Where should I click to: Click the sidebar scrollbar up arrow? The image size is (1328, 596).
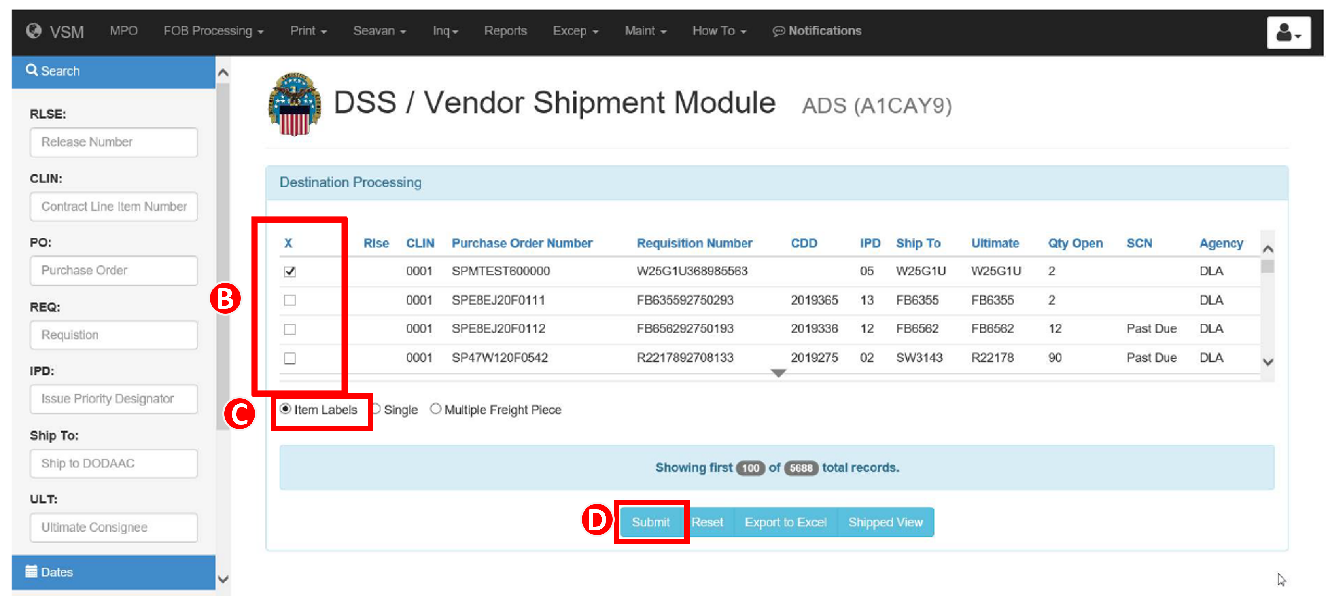(223, 73)
